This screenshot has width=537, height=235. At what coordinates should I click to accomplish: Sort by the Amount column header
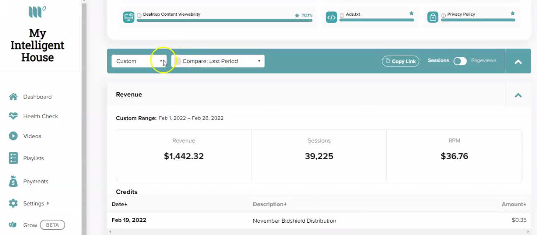pyautogui.click(x=514, y=204)
